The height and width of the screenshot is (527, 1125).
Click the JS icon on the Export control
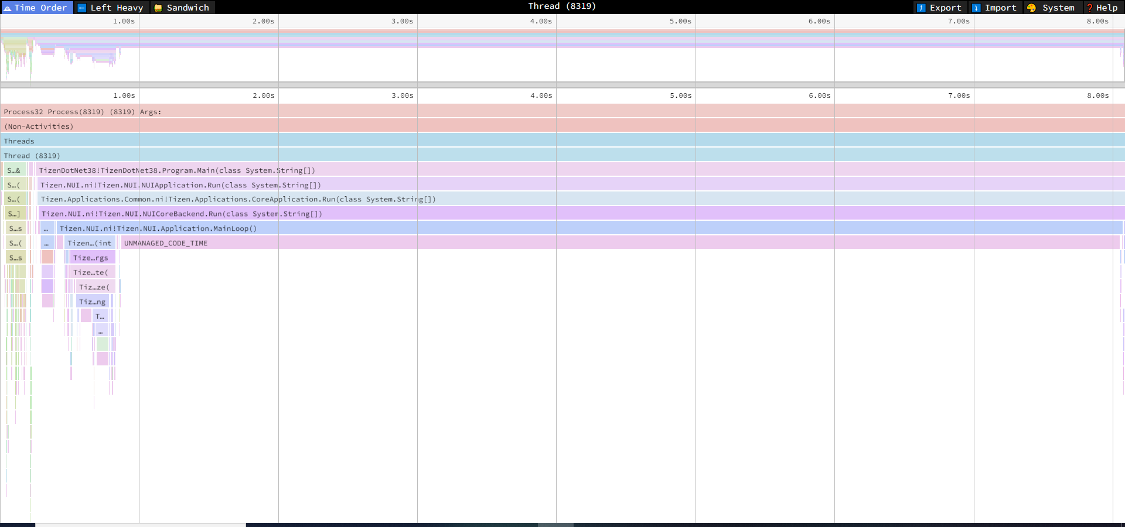point(921,8)
